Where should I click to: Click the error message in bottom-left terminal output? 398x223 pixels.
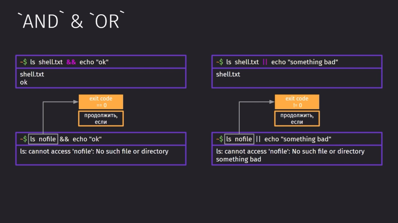94,151
